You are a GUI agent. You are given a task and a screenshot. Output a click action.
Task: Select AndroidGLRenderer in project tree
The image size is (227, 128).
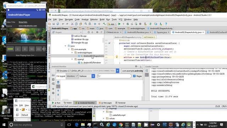pyautogui.click(x=92, y=63)
